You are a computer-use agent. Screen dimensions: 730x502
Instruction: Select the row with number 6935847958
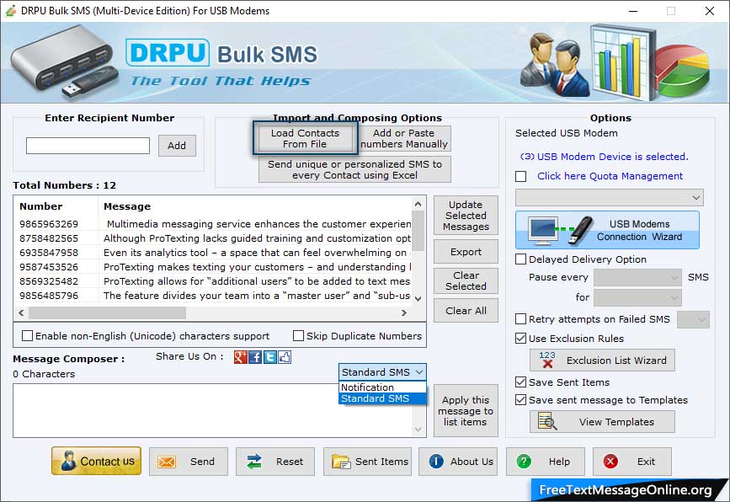tap(214, 253)
